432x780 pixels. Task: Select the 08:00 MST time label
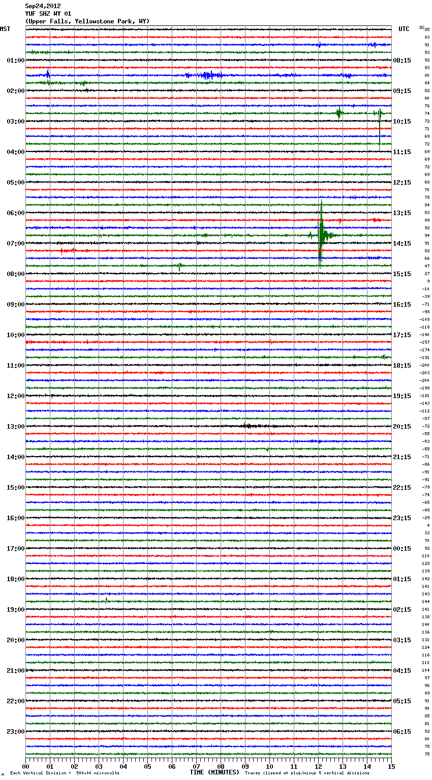16,274
